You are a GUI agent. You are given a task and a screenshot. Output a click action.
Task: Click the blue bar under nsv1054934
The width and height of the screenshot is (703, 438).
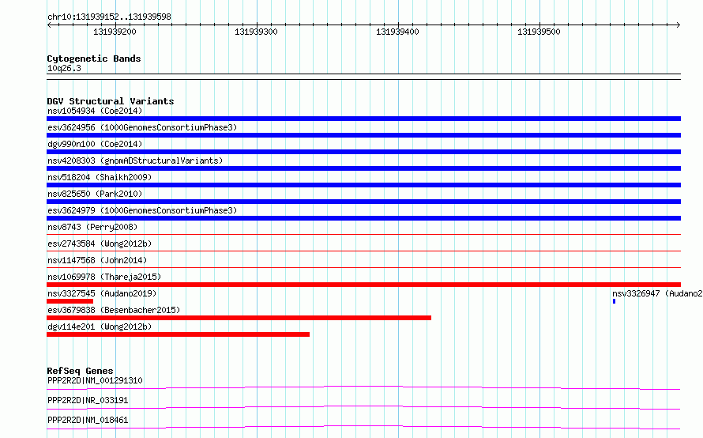click(x=363, y=119)
